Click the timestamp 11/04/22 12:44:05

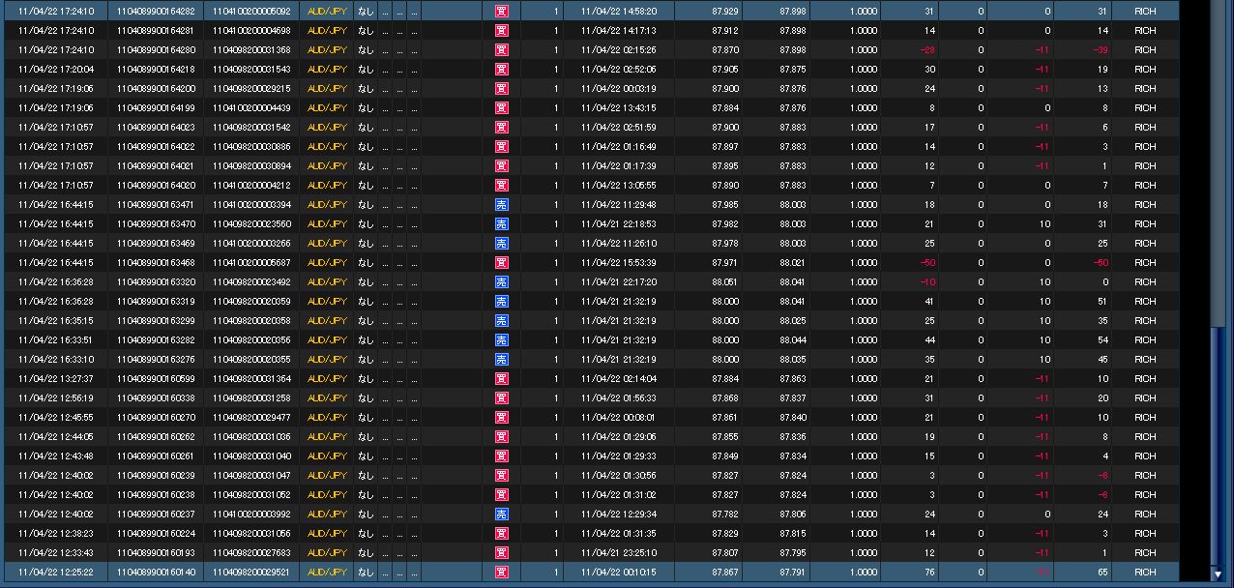(x=56, y=437)
